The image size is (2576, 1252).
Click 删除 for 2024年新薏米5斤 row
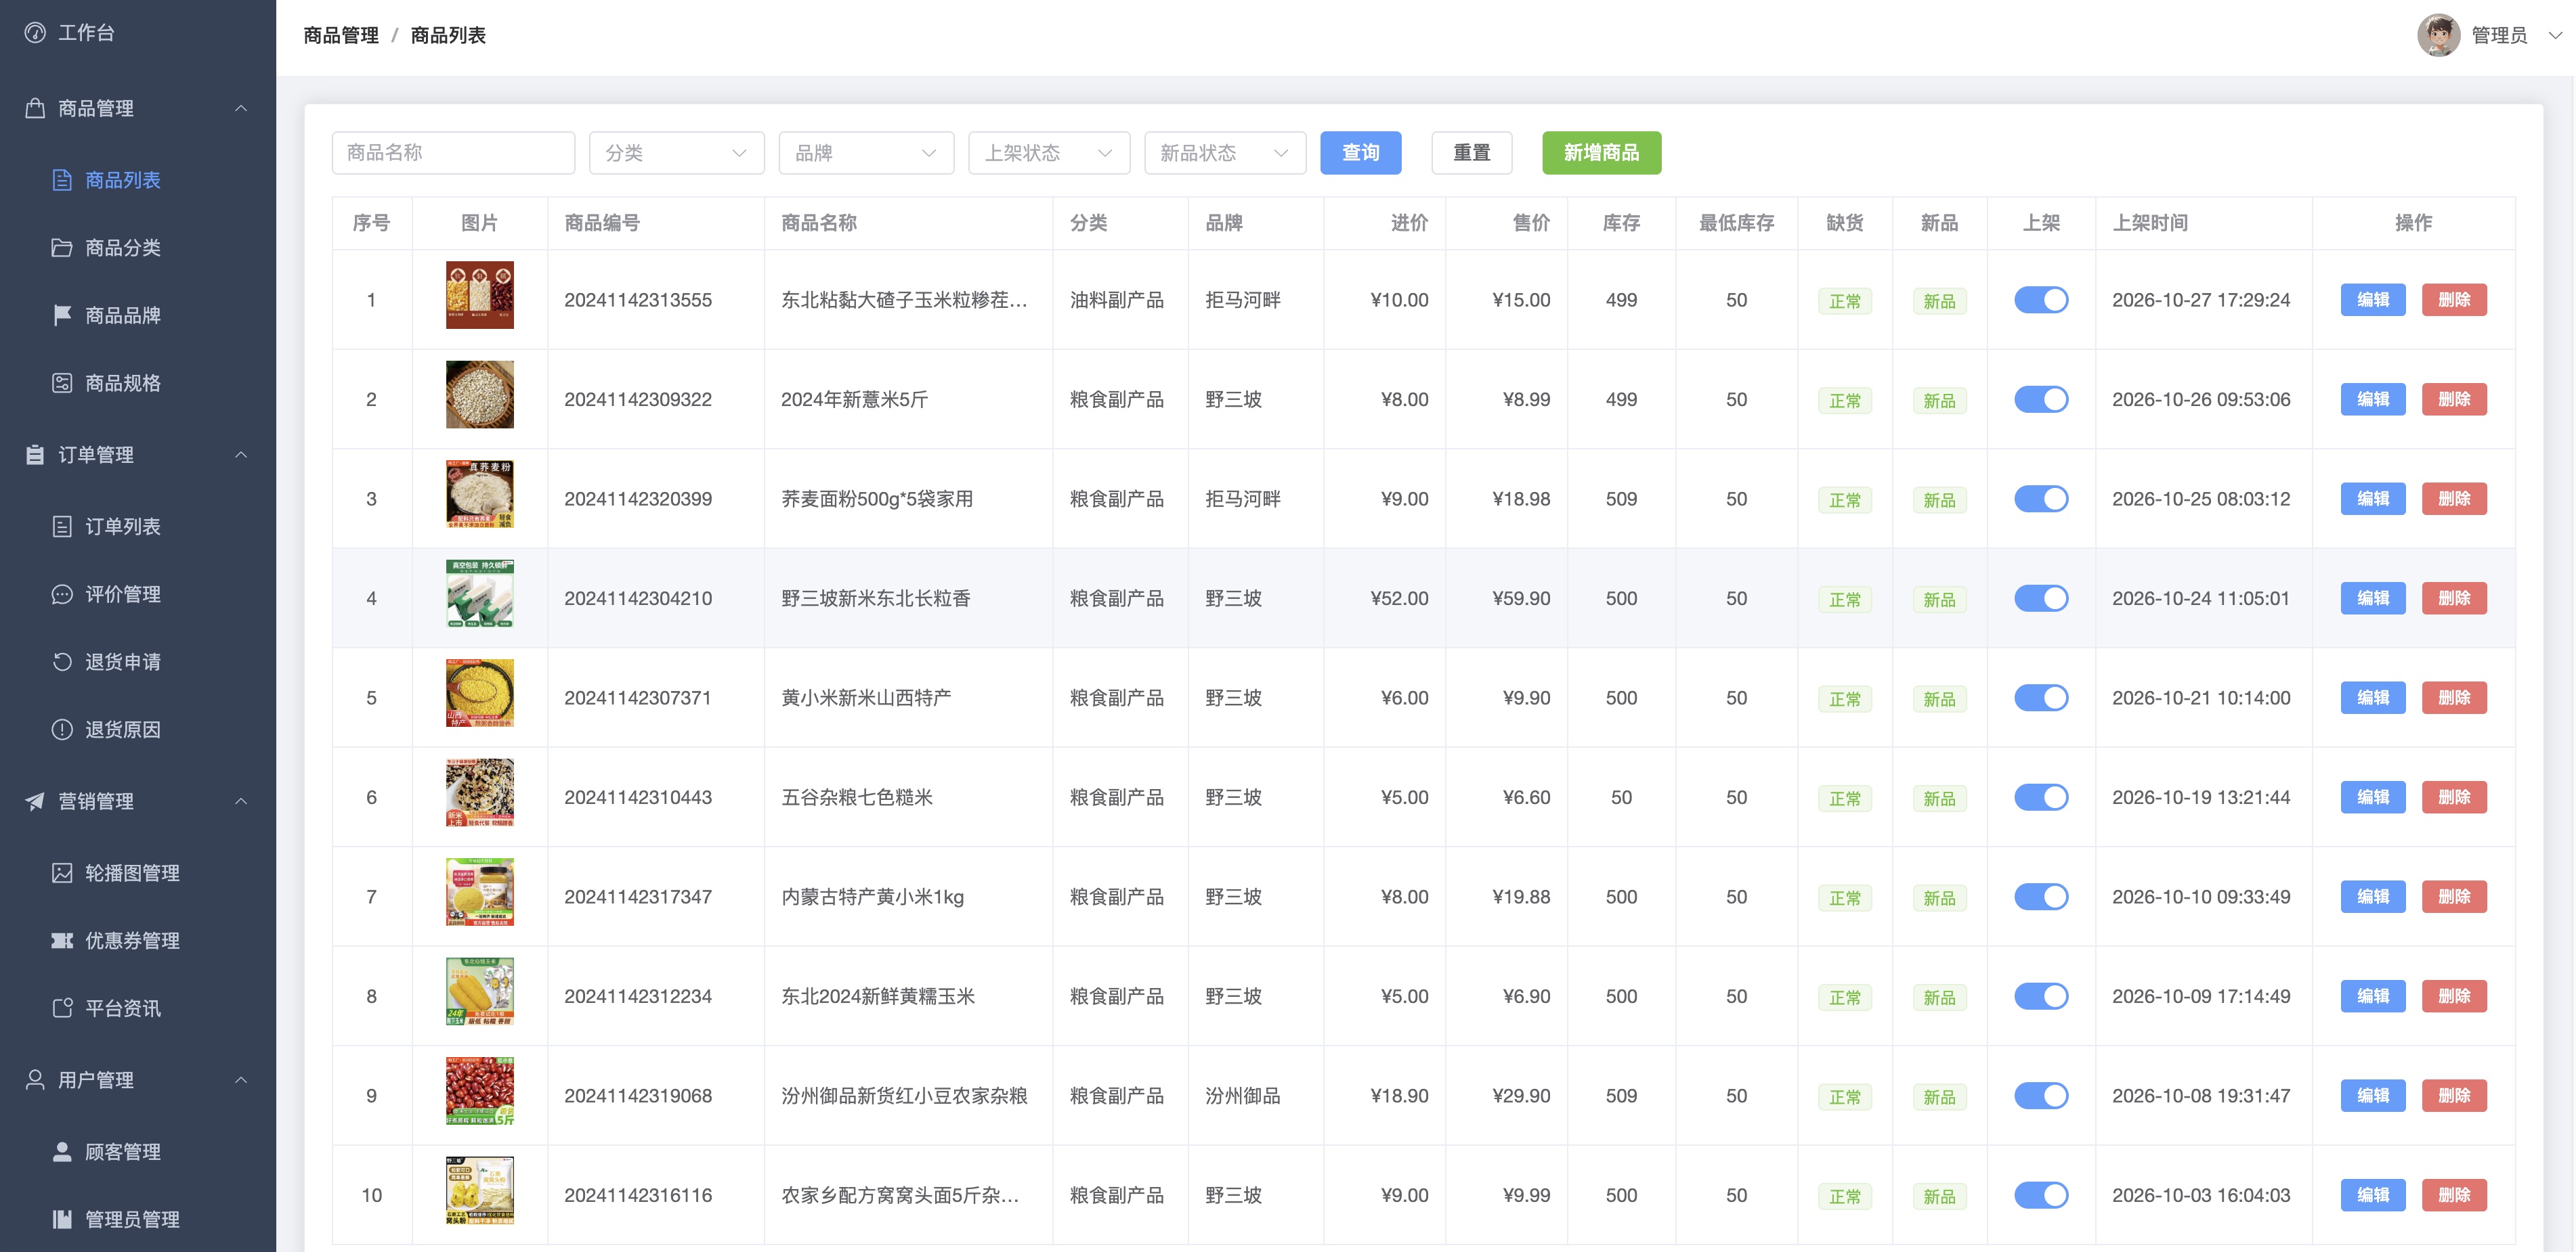(x=2454, y=400)
